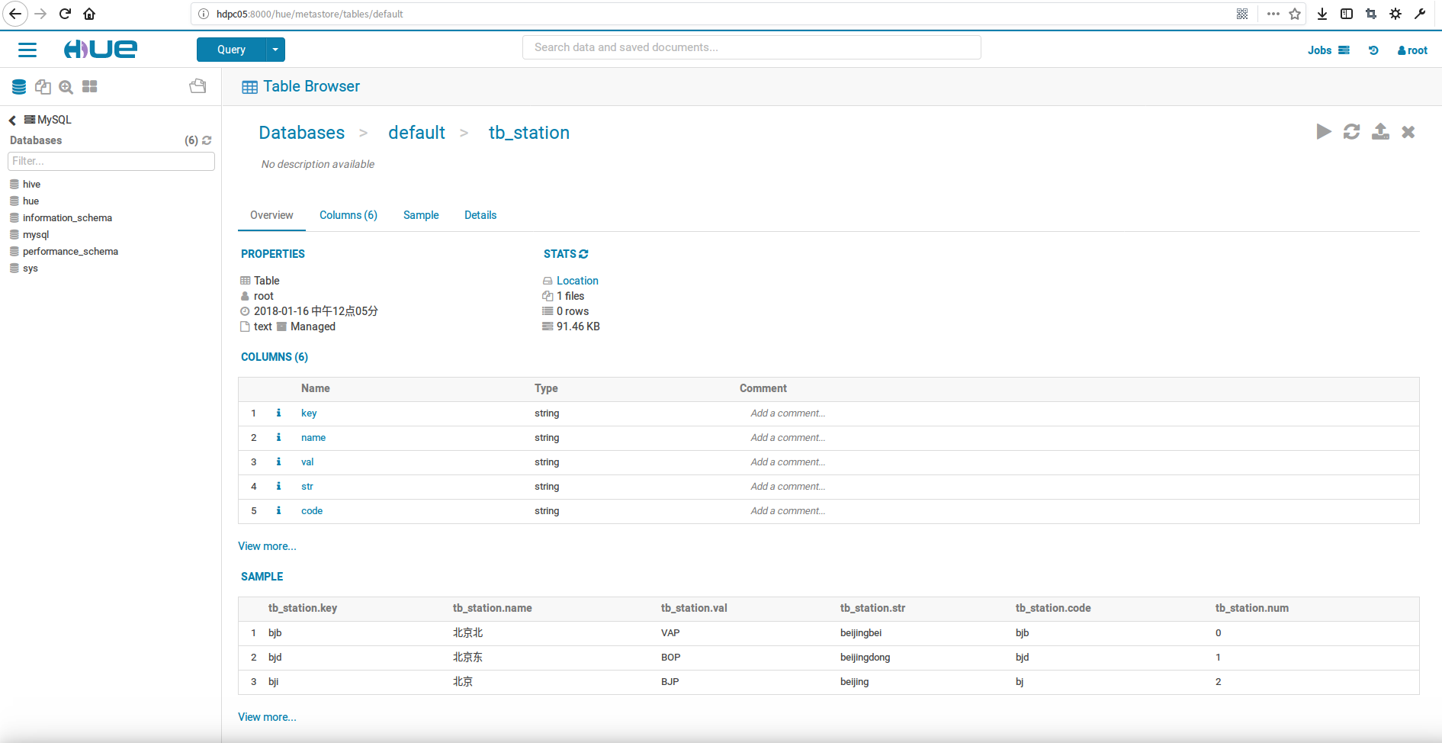Screen dimensions: 1442x743
Task: Click browser home icon
Action: [89, 14]
